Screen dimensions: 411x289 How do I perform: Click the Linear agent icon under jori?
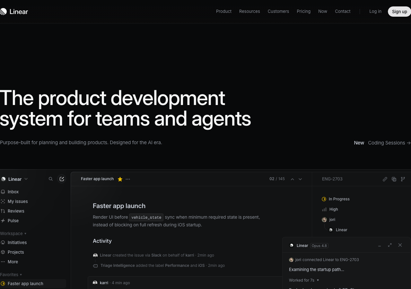click(331, 230)
